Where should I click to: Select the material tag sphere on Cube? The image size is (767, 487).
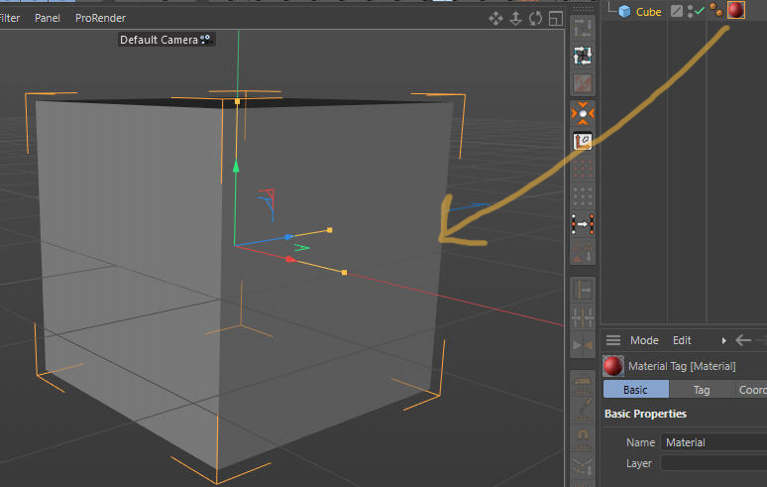coord(735,11)
